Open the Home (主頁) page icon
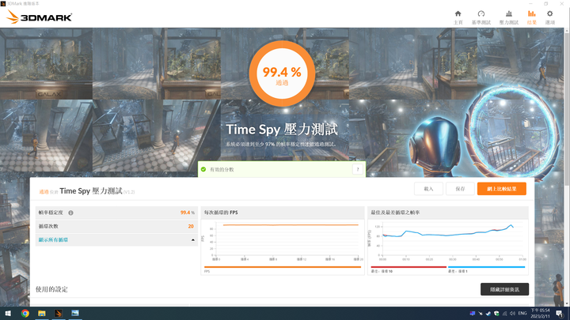570x320 pixels. tap(458, 13)
